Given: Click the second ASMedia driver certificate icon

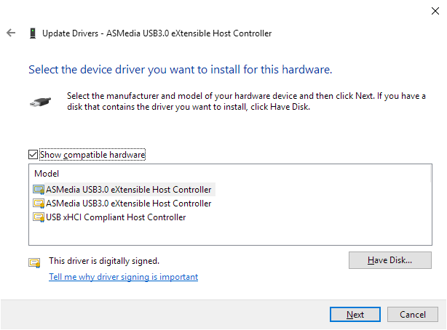Looking at the screenshot, I should pyautogui.click(x=39, y=204).
